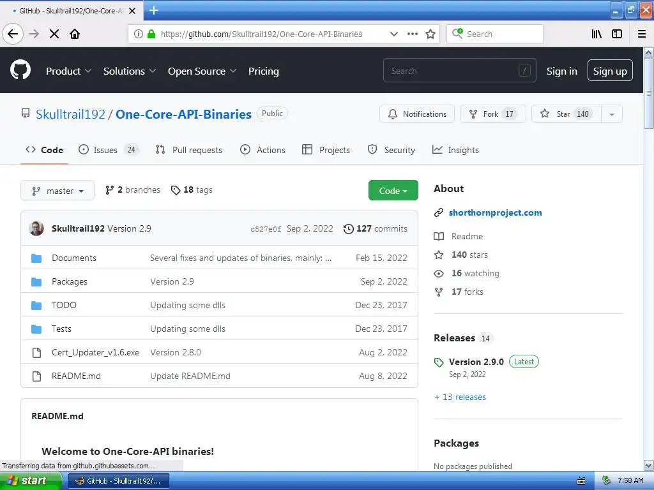Open the Issues tab
This screenshot has height=490, width=654.
click(x=109, y=150)
